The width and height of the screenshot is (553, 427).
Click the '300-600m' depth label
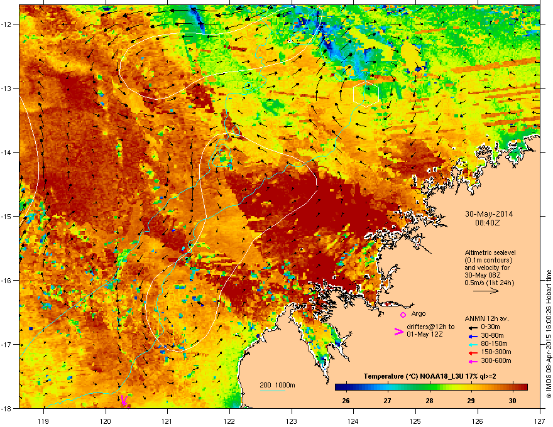click(496, 360)
